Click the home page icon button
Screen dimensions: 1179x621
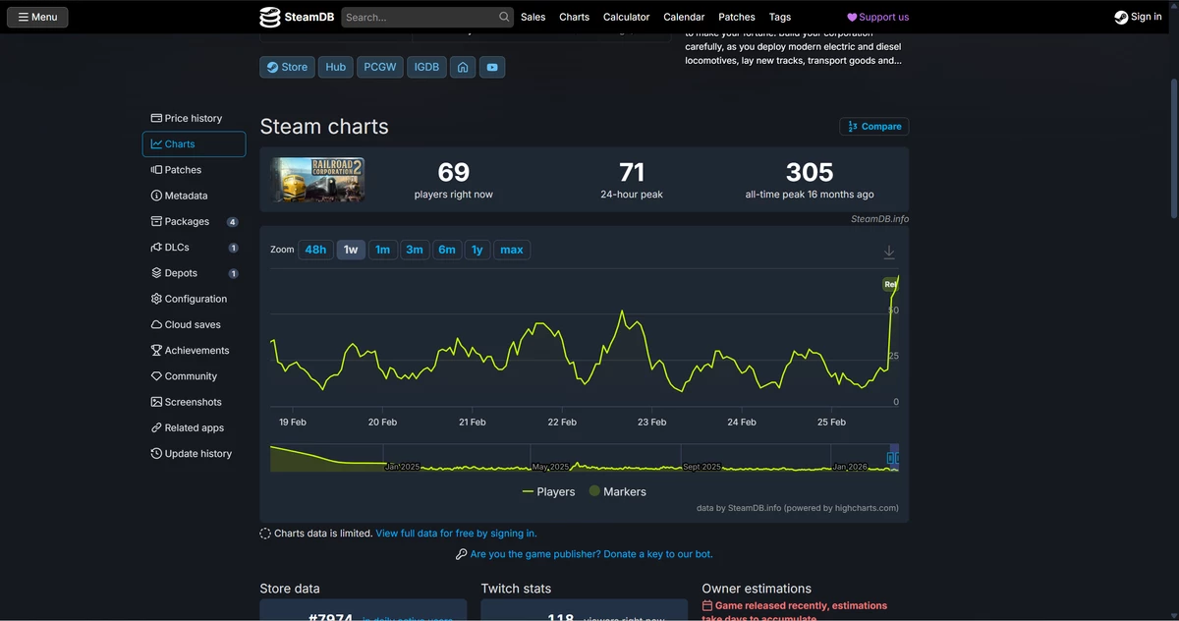462,67
